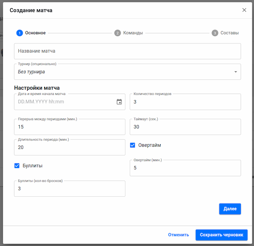Edit the Перерыв между периодами field
Screen dimensions: 254x246
click(69, 127)
